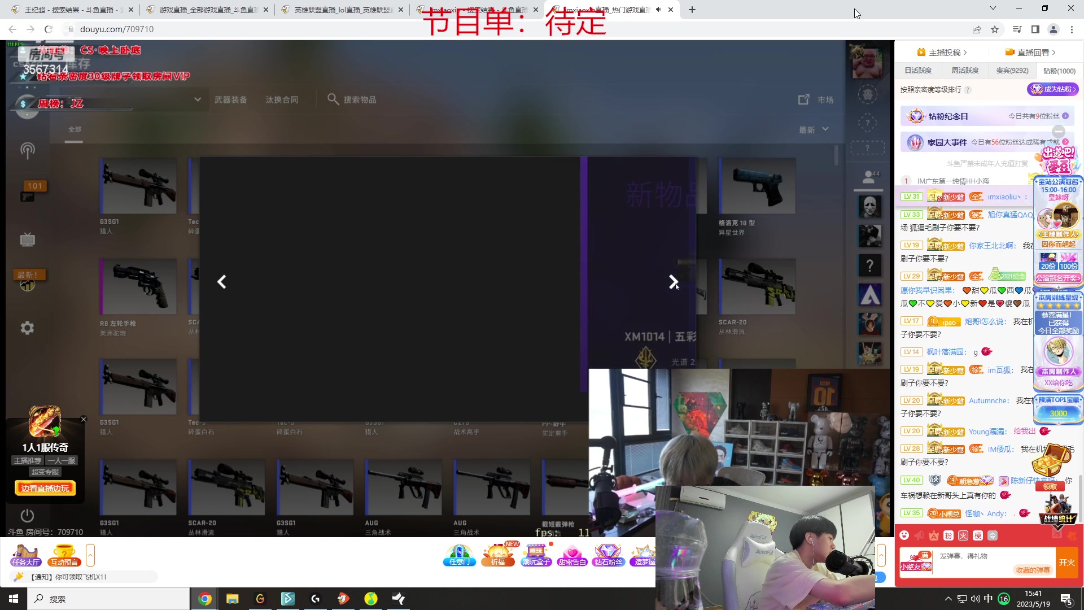Share this page via address bar icon

coord(976,29)
